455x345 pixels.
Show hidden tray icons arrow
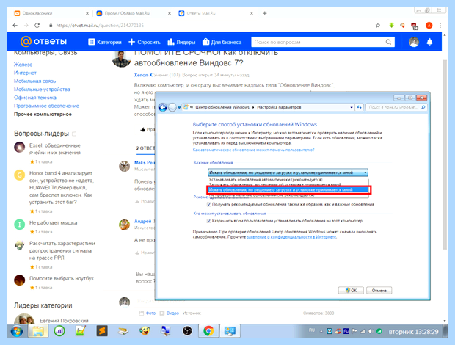[321, 331]
